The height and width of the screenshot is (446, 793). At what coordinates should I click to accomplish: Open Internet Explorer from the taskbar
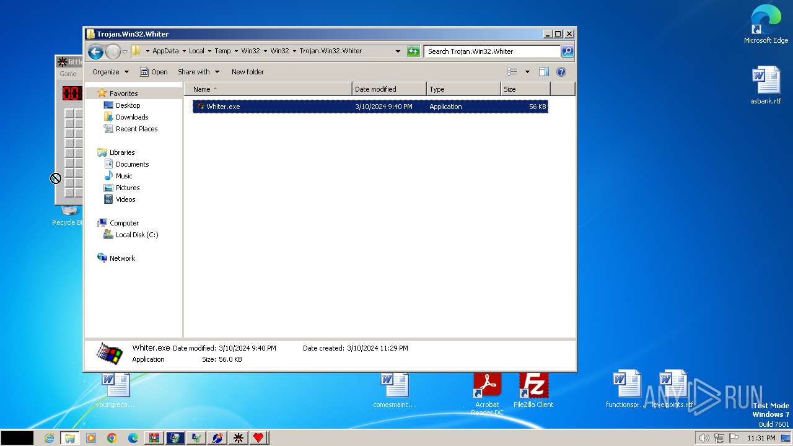[49, 438]
